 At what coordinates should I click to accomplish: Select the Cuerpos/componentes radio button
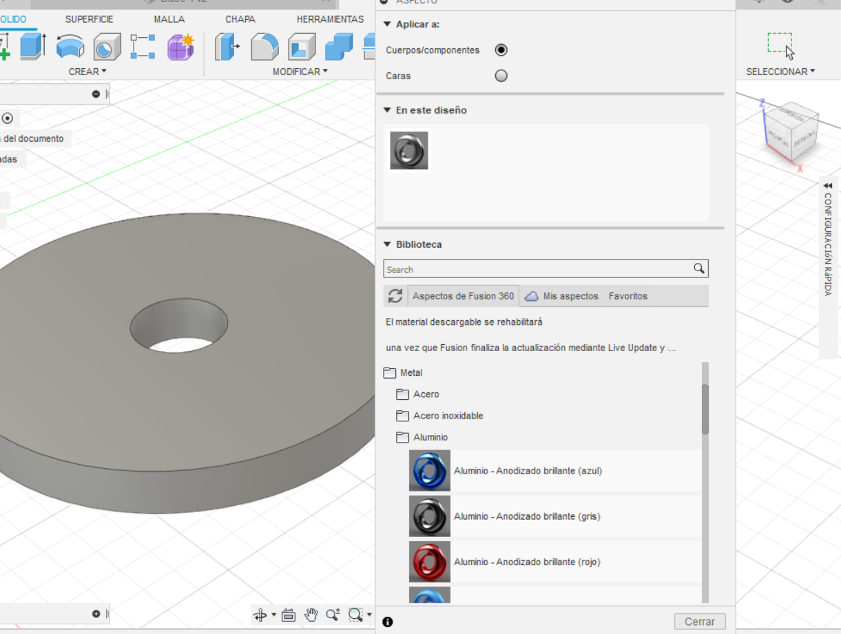pyautogui.click(x=501, y=50)
